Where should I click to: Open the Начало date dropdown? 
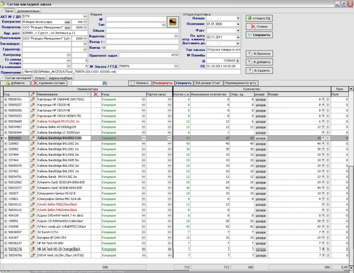click(239, 18)
